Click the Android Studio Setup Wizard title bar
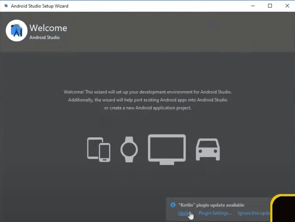The image size is (295, 222). point(126,6)
